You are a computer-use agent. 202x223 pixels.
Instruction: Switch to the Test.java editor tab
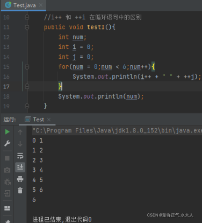point(23,5)
